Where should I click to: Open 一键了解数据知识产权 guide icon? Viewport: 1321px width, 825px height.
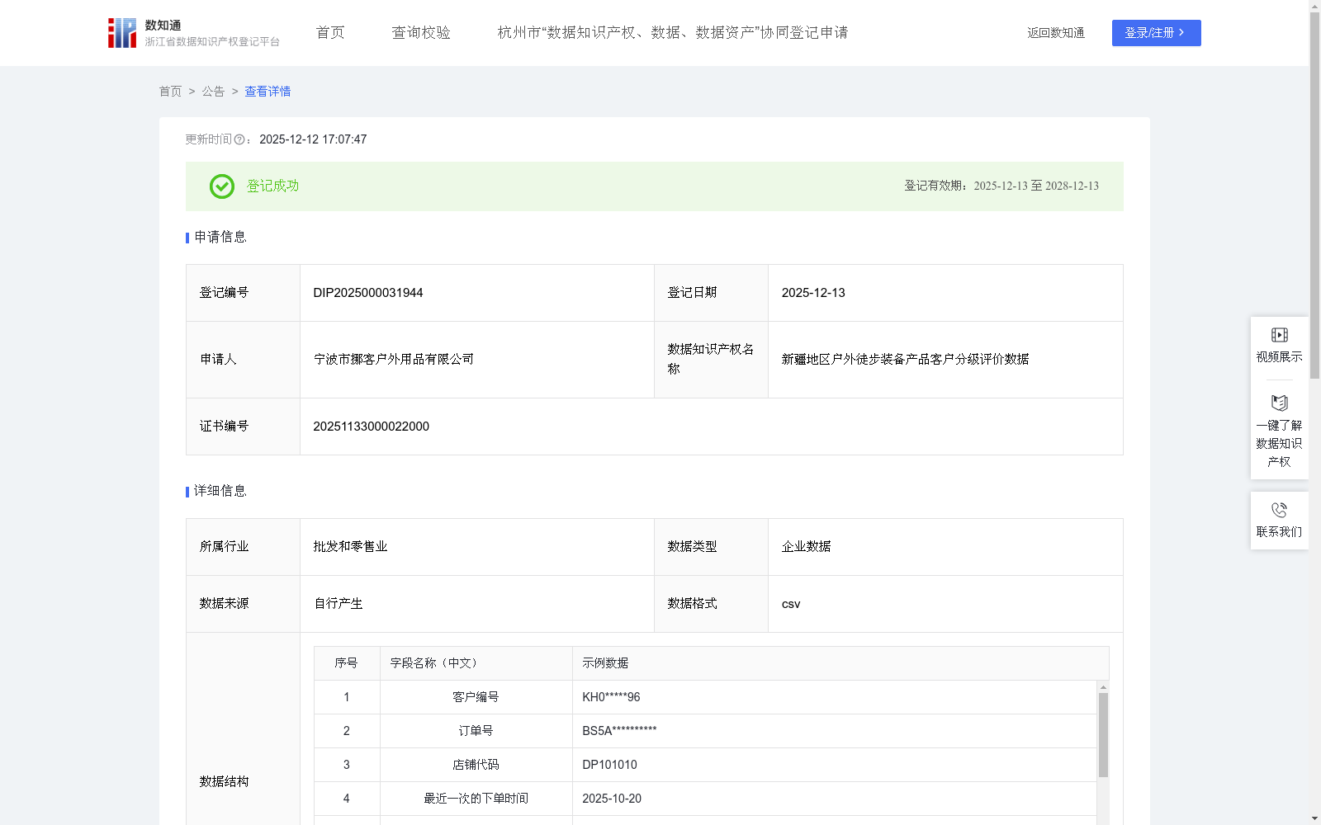[1279, 403]
